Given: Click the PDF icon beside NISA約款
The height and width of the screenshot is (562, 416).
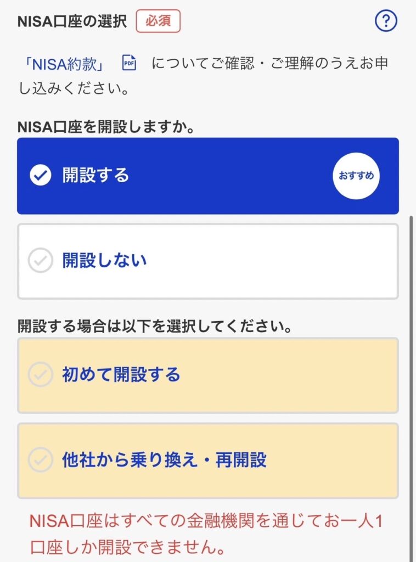Looking at the screenshot, I should [129, 63].
